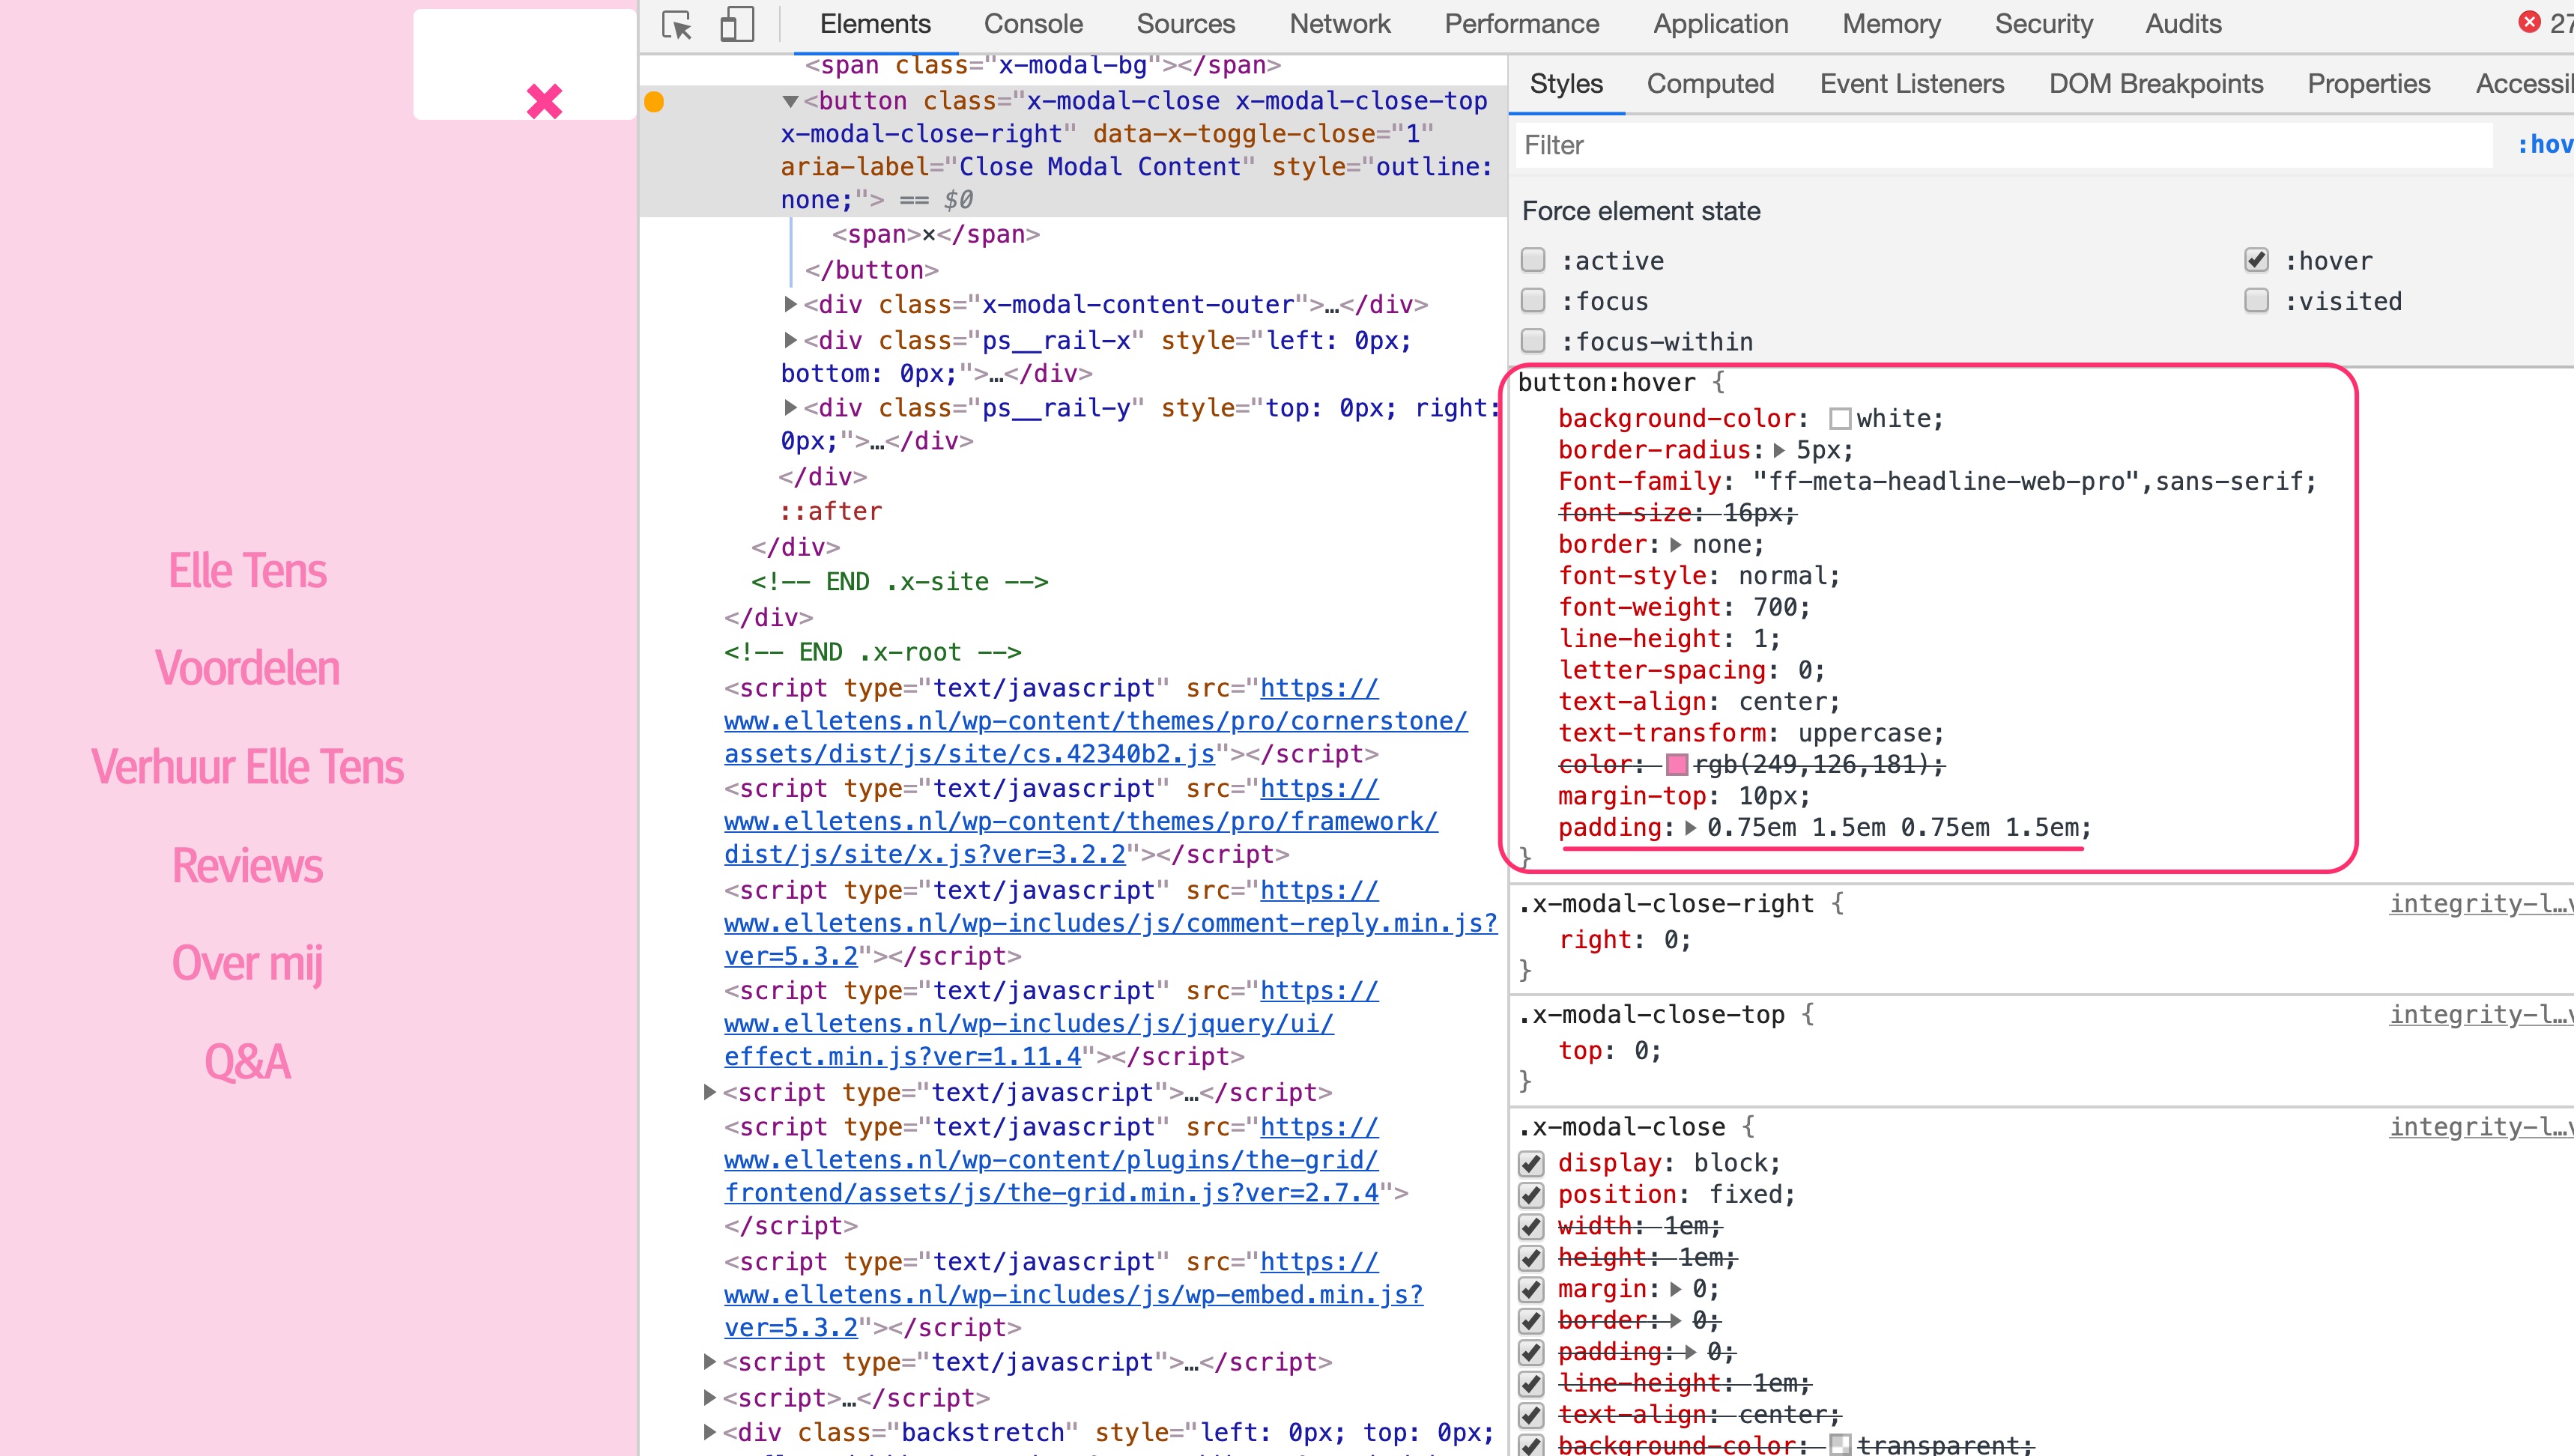
Task: Click the Q&A menu link
Action: [247, 1062]
